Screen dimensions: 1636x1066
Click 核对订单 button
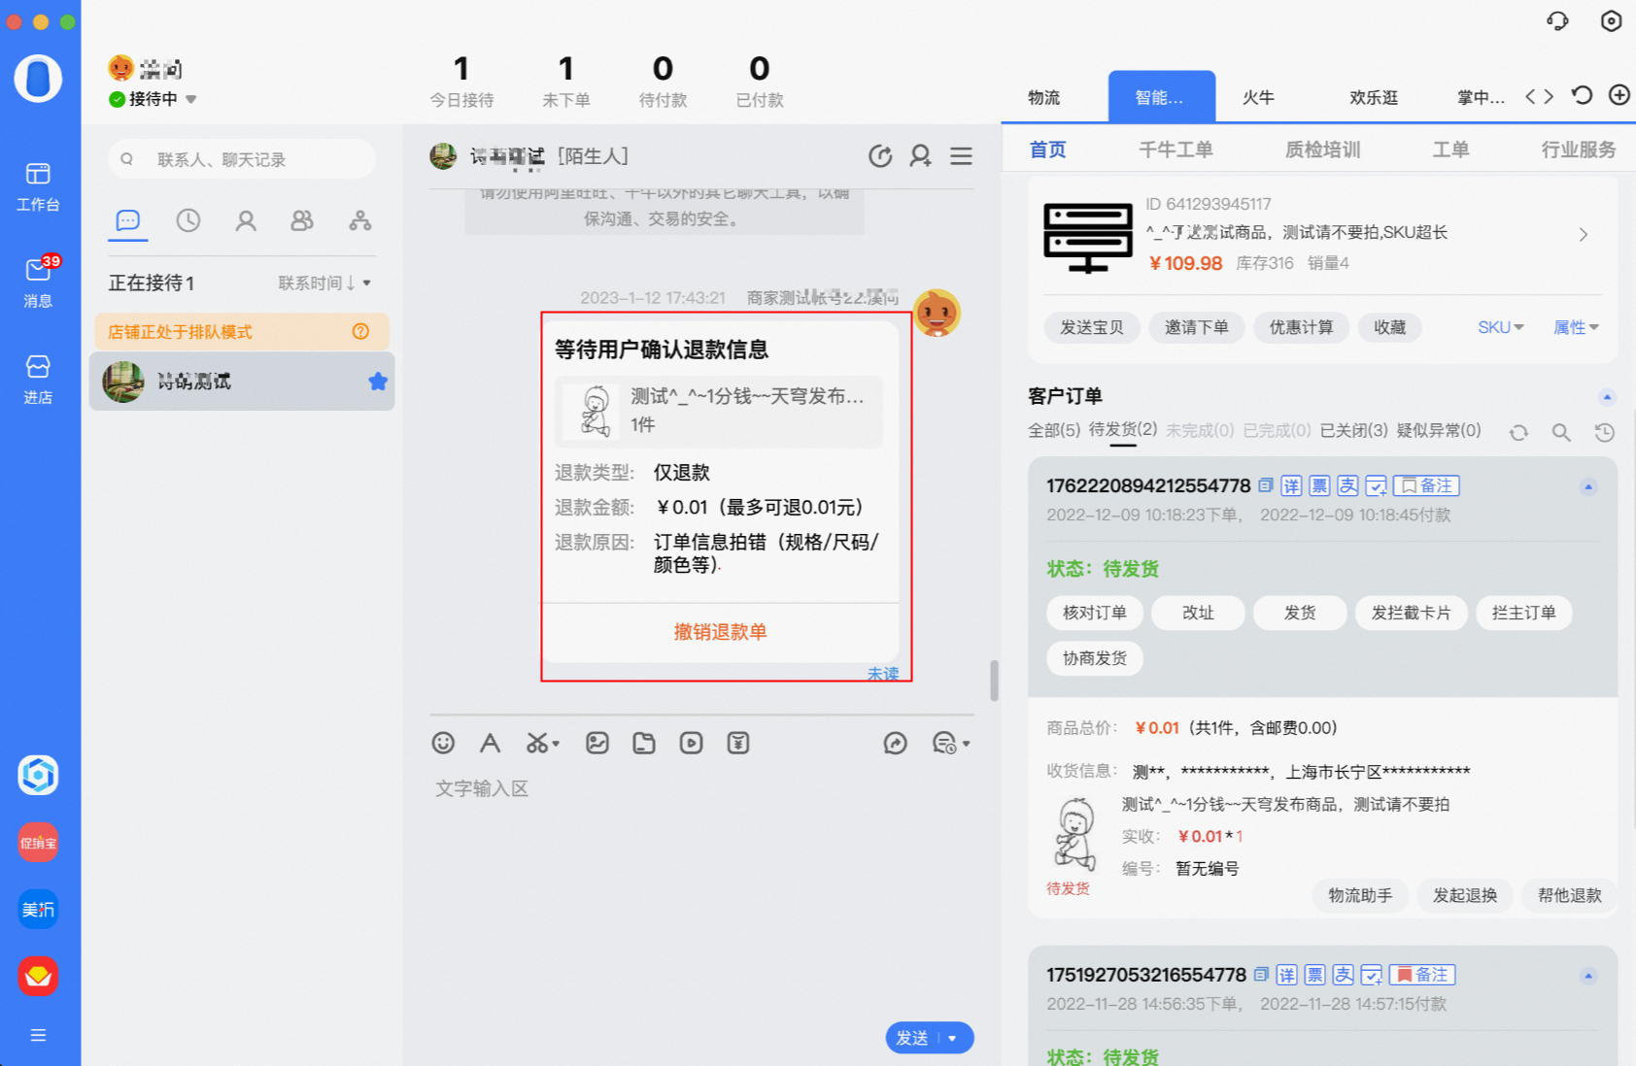[1094, 613]
